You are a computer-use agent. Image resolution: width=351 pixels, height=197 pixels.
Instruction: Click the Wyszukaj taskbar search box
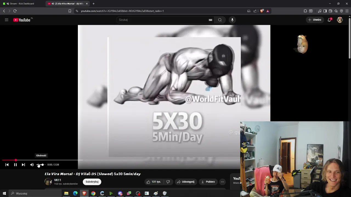click(x=35, y=193)
